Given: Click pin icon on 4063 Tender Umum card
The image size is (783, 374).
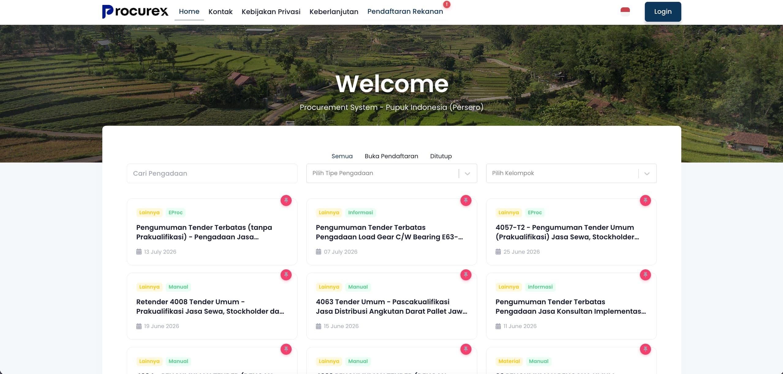Looking at the screenshot, I should pos(466,275).
